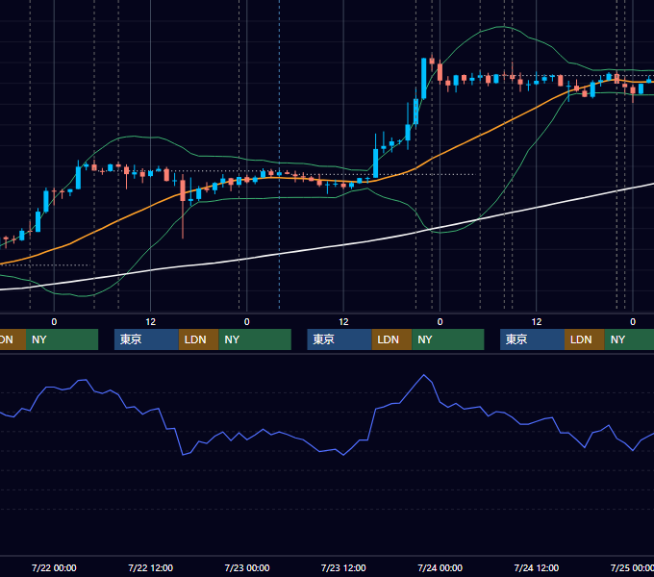This screenshot has width=654, height=577.
Task: Click the '7/24 00:00' time axis label
Action: 440,567
